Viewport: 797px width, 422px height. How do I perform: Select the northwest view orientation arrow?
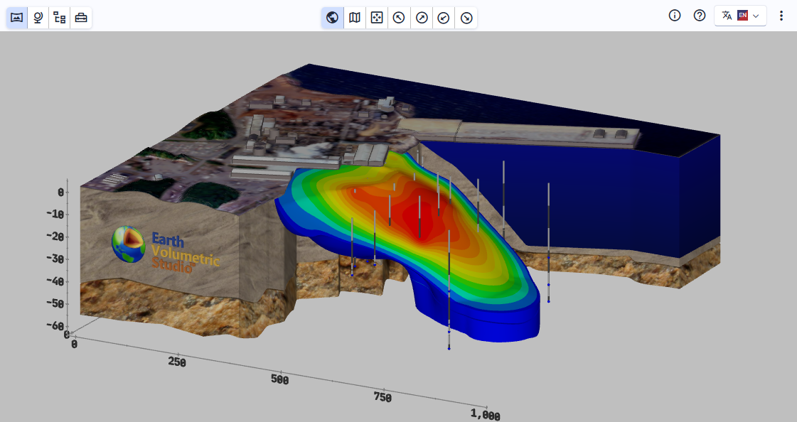398,18
